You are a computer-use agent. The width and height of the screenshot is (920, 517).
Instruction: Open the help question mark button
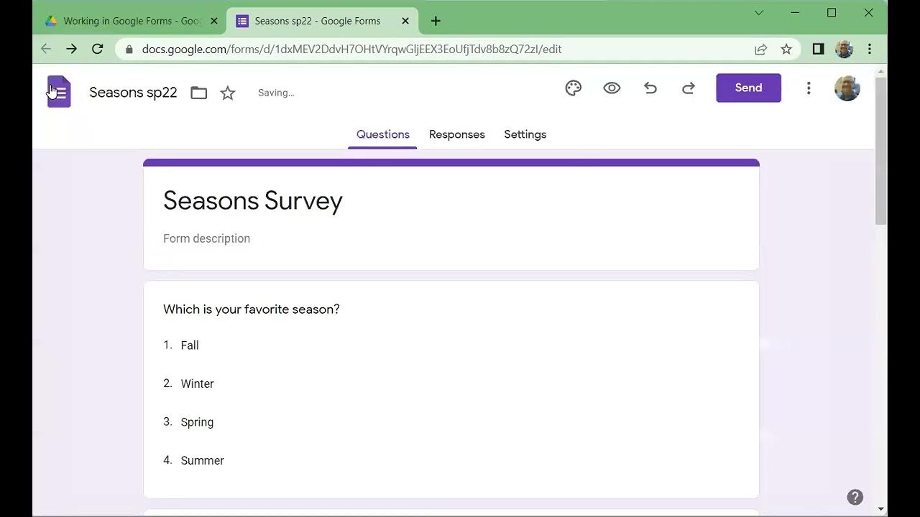coord(855,497)
